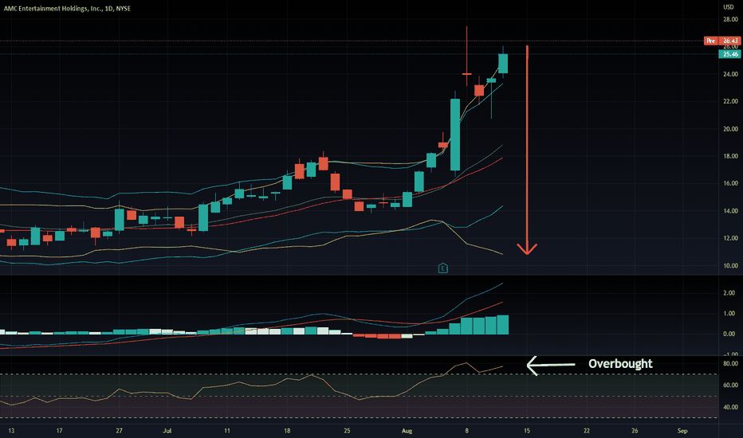Click the 60.00 RSI axis label
This screenshot has width=743, height=438.
(730, 385)
